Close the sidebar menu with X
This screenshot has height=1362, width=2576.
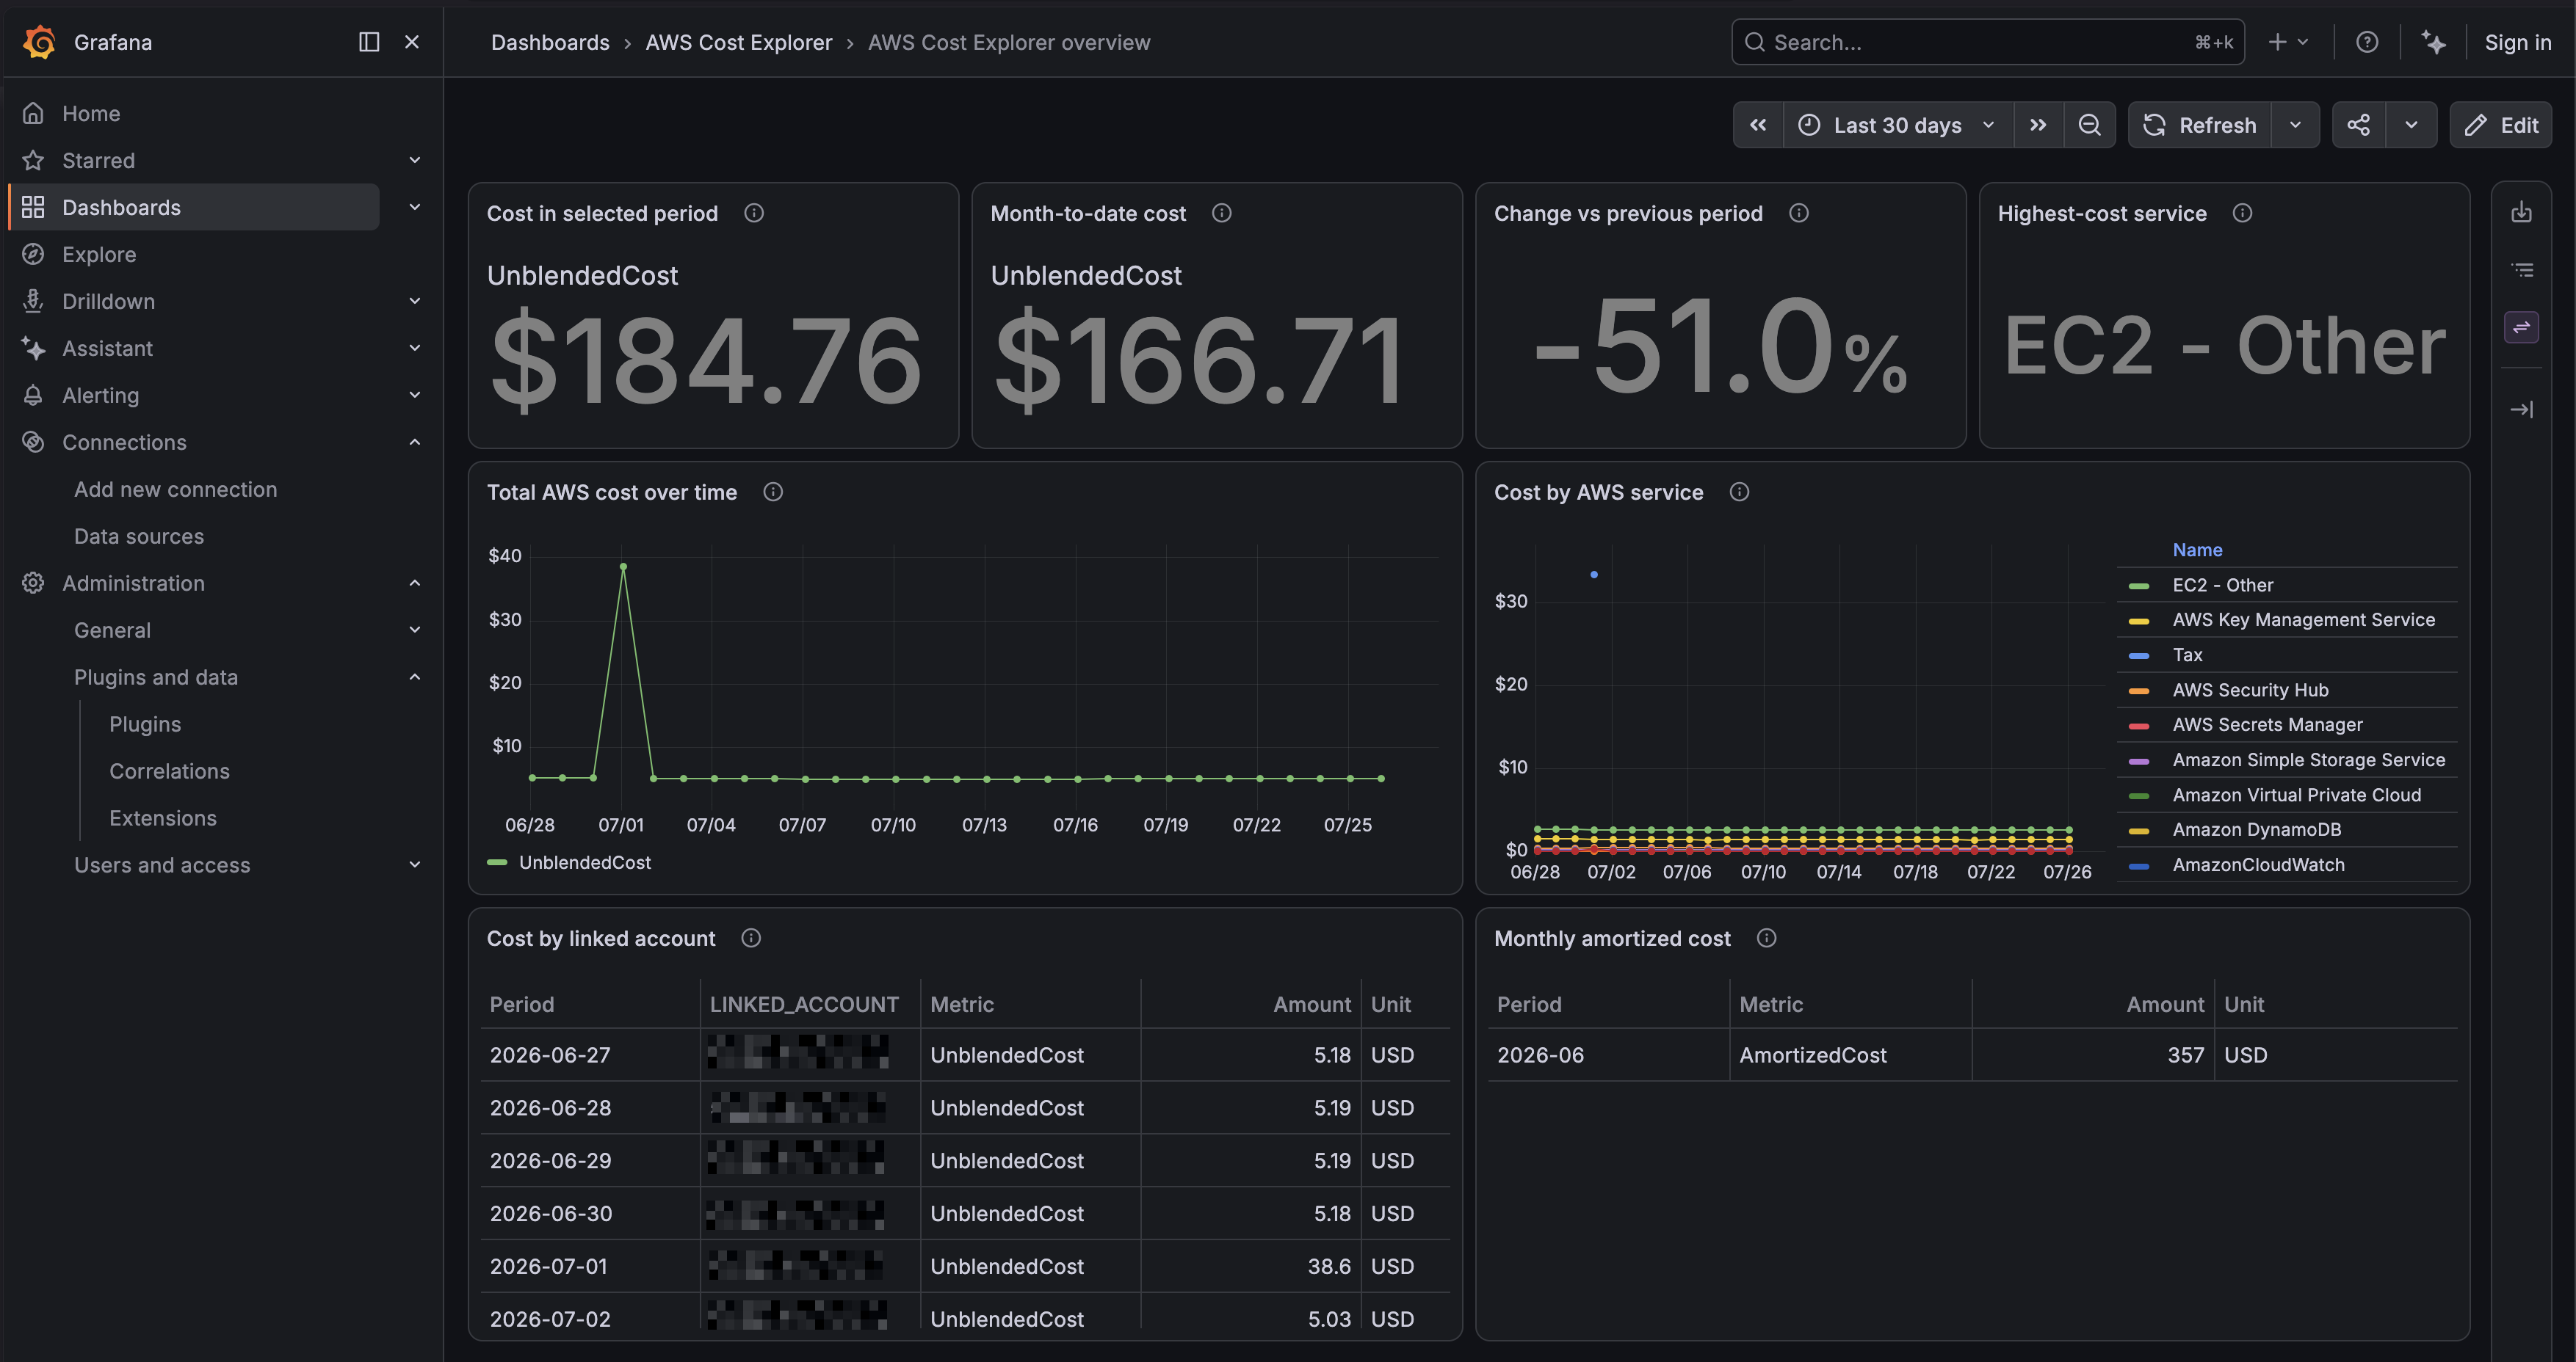[412, 42]
